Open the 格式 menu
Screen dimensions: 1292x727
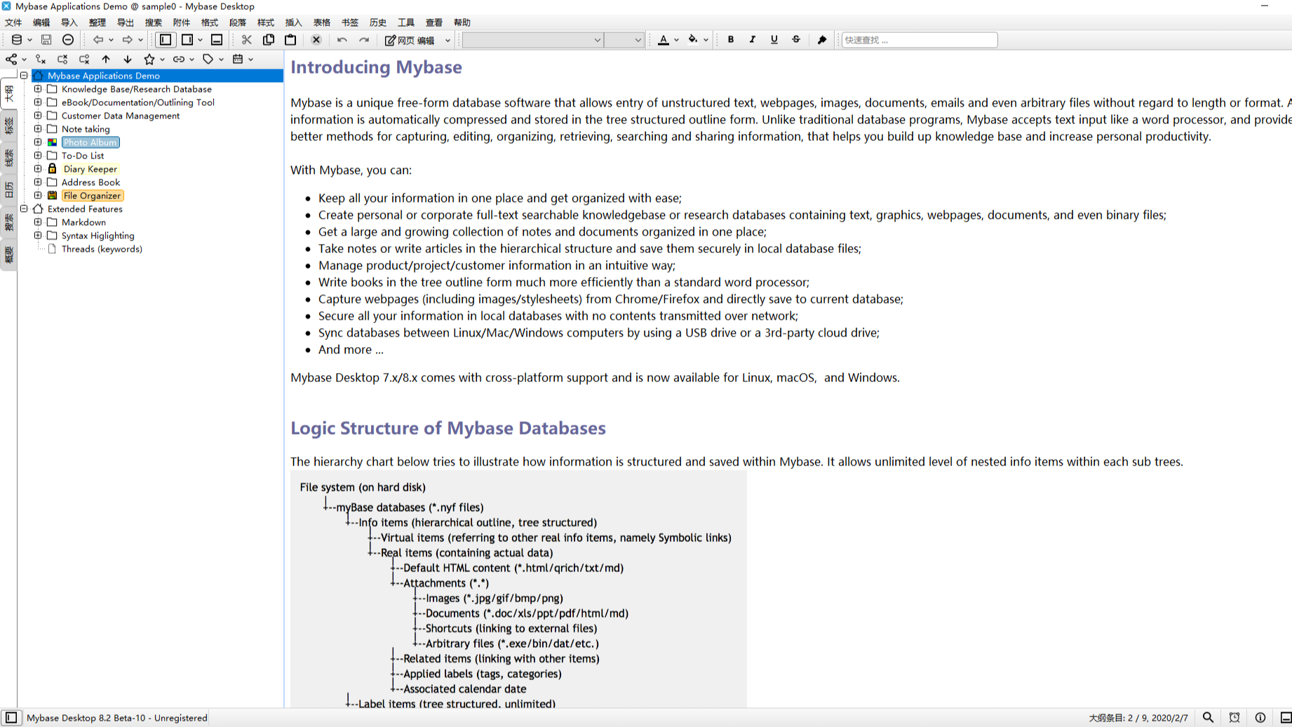(x=210, y=22)
